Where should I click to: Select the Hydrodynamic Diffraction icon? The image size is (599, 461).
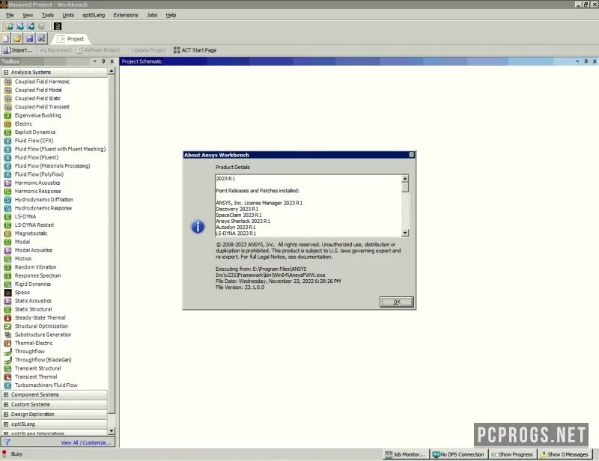pyautogui.click(x=7, y=200)
